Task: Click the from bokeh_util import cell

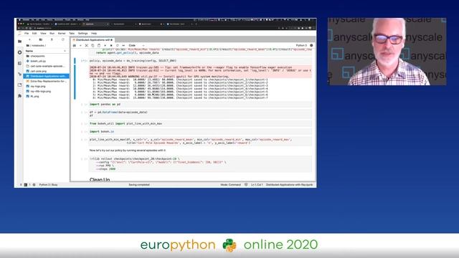Action: pyautogui.click(x=200, y=123)
